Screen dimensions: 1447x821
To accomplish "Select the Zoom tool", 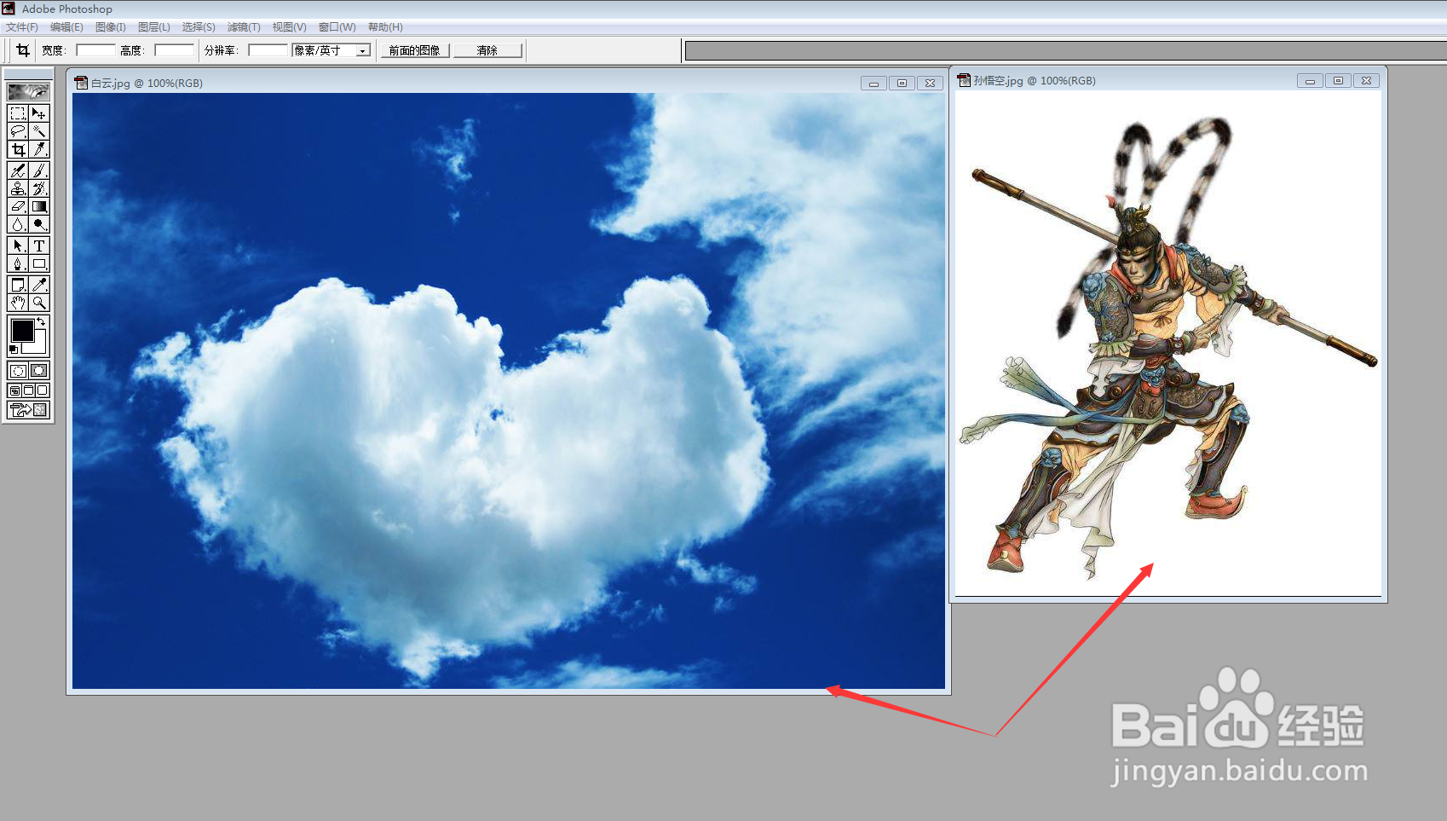I will [39, 303].
